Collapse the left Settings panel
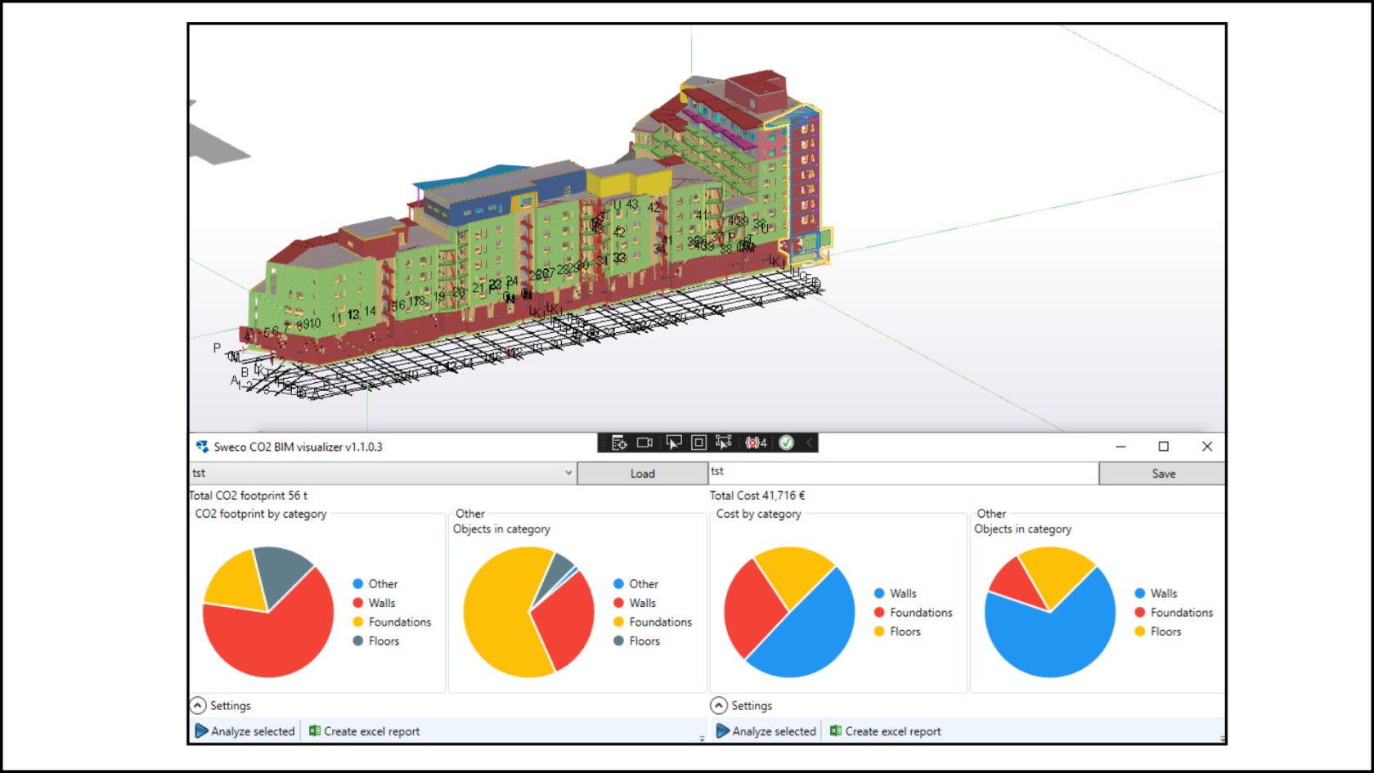 (198, 705)
